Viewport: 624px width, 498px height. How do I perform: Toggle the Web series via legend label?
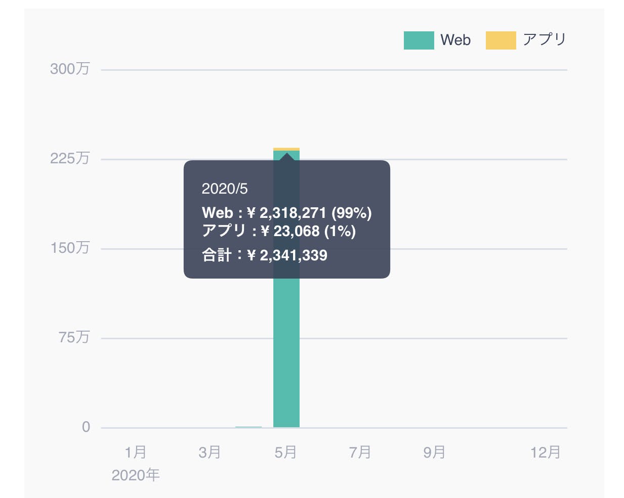(x=455, y=40)
